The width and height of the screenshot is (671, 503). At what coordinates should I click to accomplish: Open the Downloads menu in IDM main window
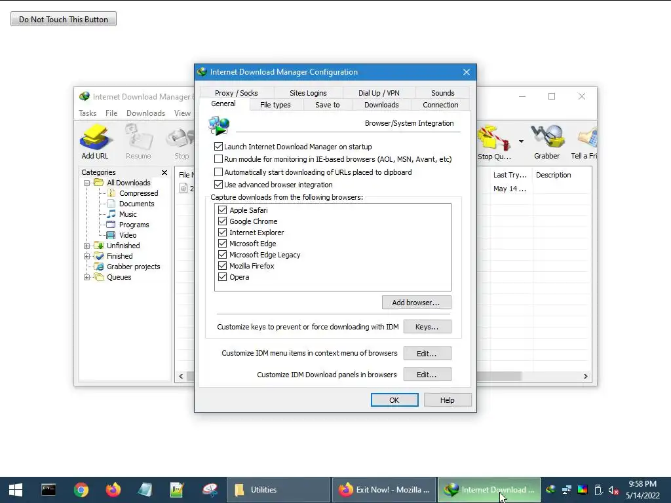point(145,113)
